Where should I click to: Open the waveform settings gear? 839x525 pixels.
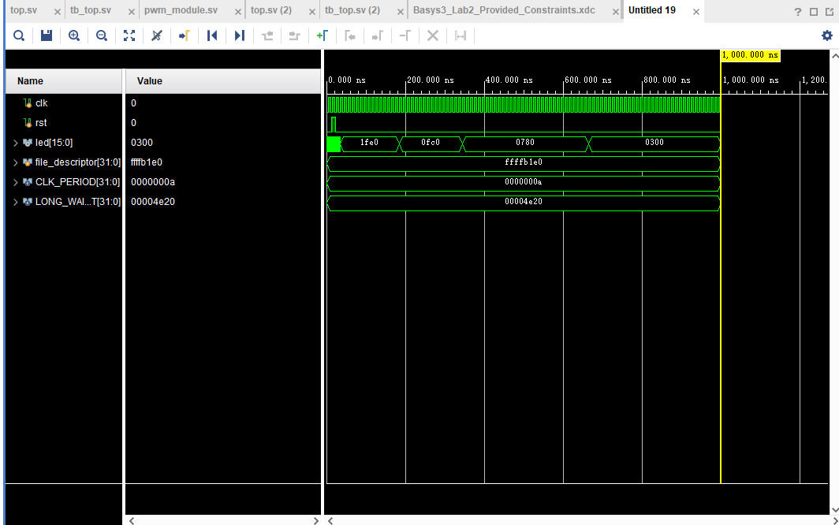826,35
